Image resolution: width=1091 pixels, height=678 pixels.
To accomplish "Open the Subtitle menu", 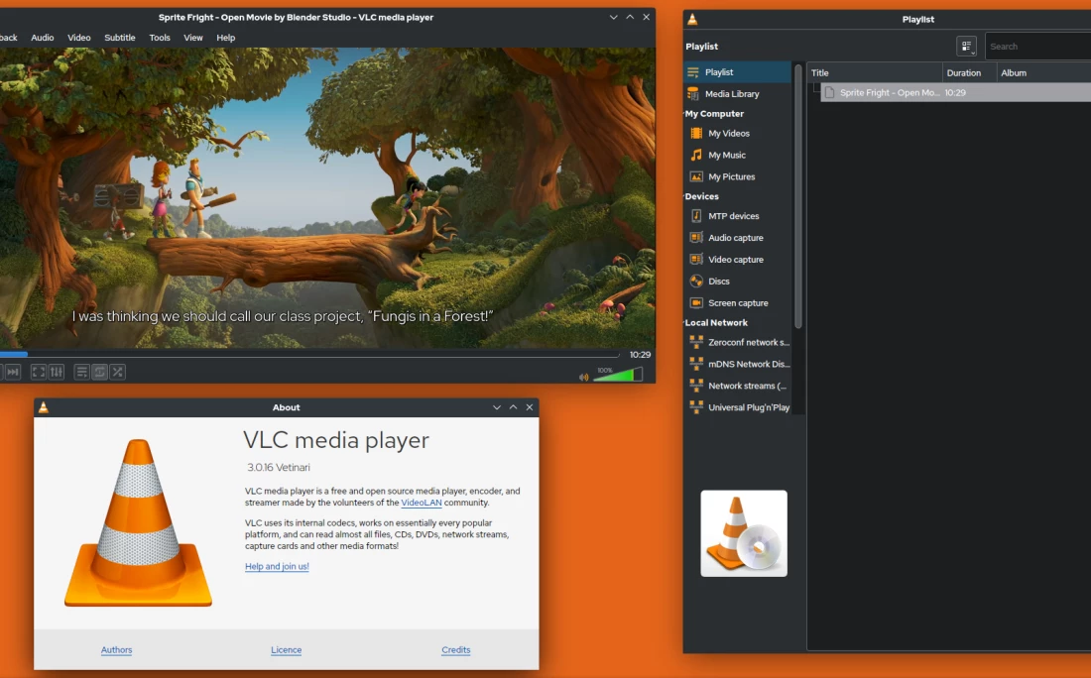I will point(120,38).
